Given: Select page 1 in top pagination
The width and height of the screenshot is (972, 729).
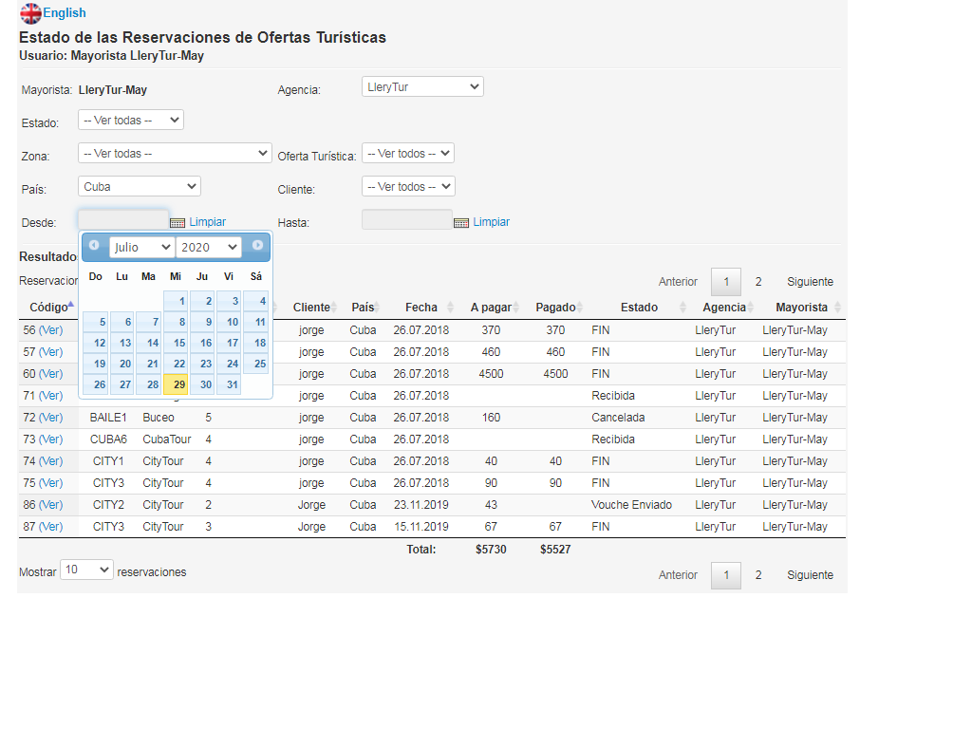Looking at the screenshot, I should [726, 281].
